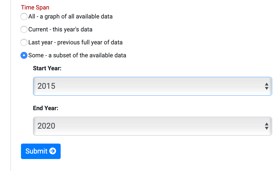Click the selected 2015 year value
Screen dimensions: 279x171
tap(46, 86)
